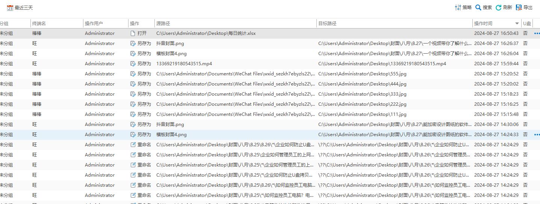Image resolution: width=540 pixels, height=204 pixels.
Task: Click the 打开 file icon in first row
Action: [x=133, y=33]
